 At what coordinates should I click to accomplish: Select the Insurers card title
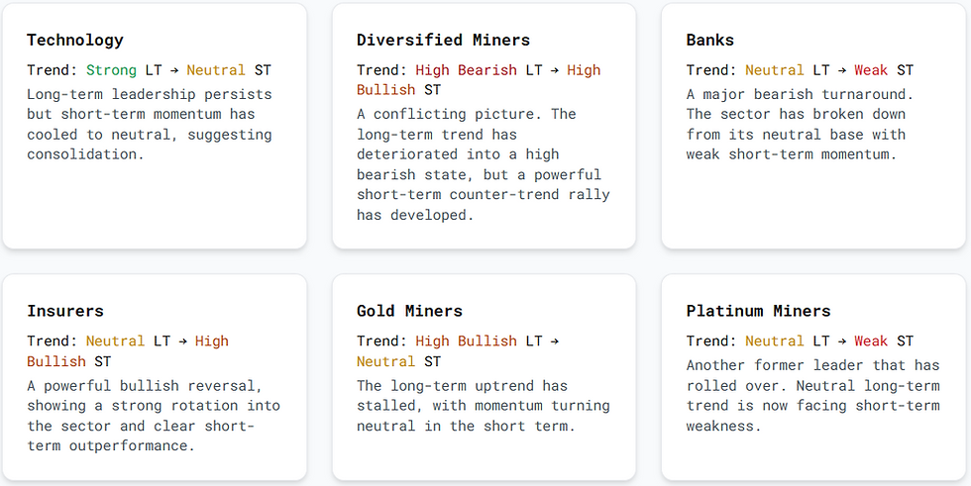pyautogui.click(x=65, y=312)
